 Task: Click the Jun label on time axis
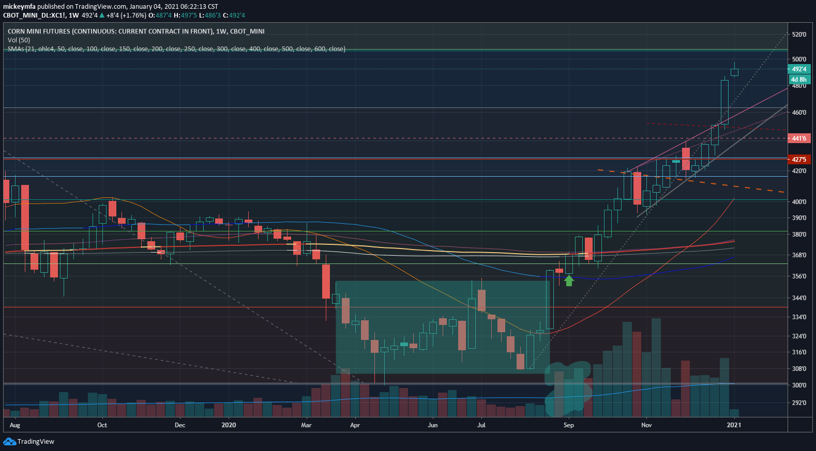pyautogui.click(x=433, y=425)
